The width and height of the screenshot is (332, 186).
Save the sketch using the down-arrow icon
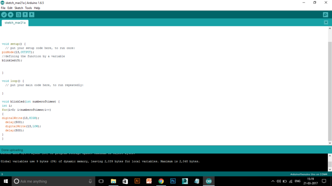pos(32,15)
